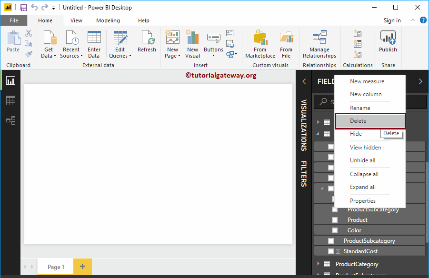This screenshot has width=429, height=278.
Task: Add a new page with plus button
Action: 82,267
